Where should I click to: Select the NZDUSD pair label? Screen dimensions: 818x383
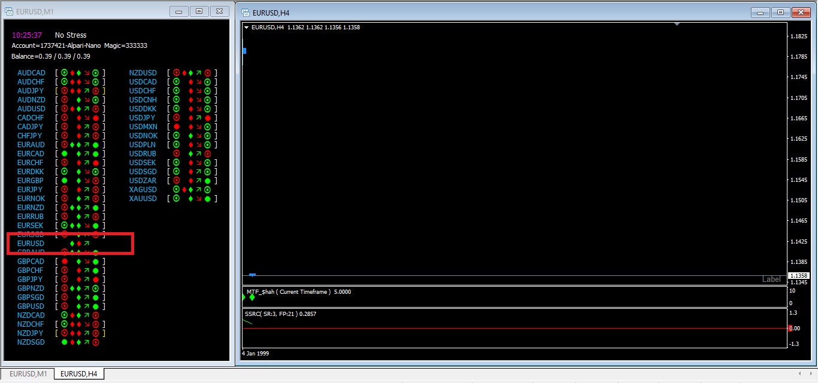[x=143, y=73]
